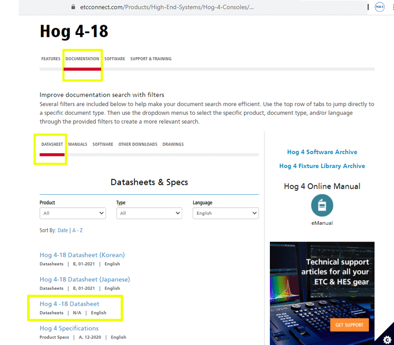
Task: Click the 'A, 12-2020' revision text
Action: click(90, 337)
